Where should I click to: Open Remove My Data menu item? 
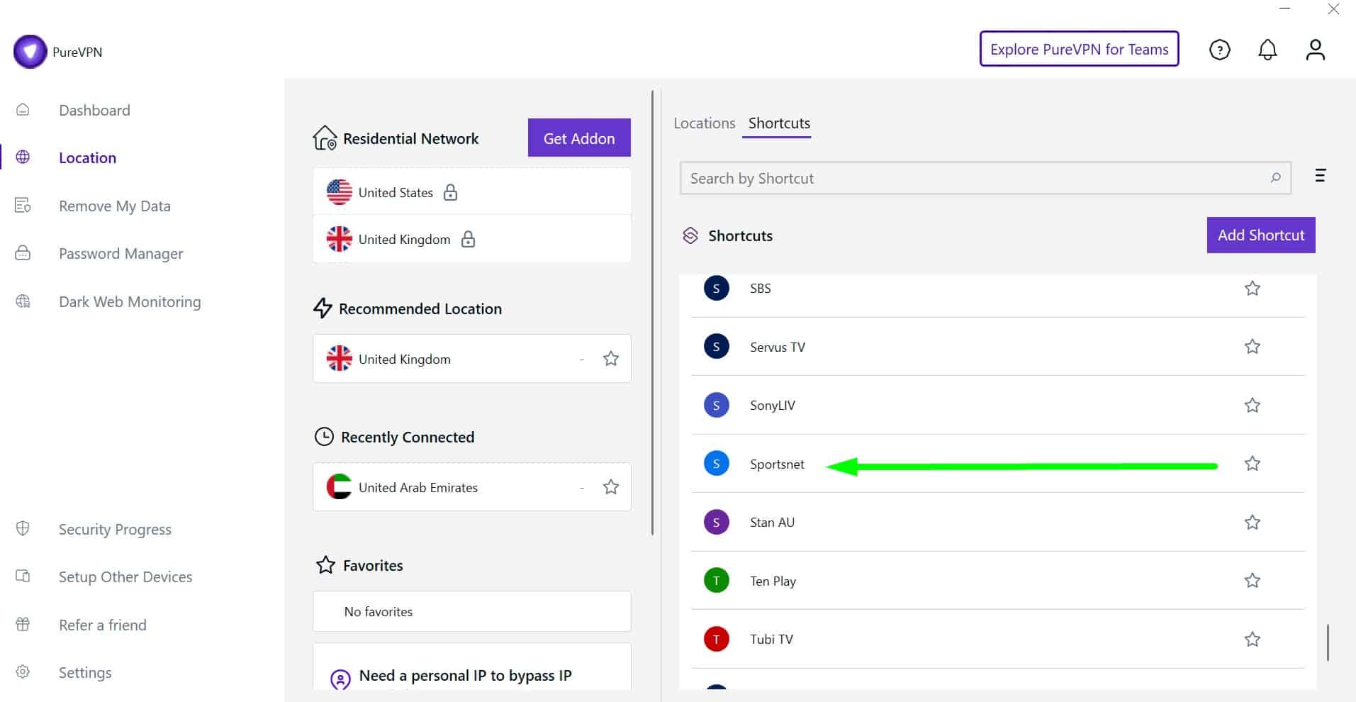point(115,206)
